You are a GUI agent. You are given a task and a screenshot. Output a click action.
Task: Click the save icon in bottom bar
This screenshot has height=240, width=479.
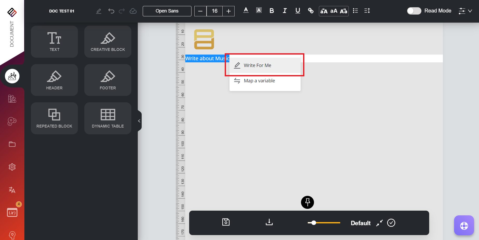coord(226,222)
